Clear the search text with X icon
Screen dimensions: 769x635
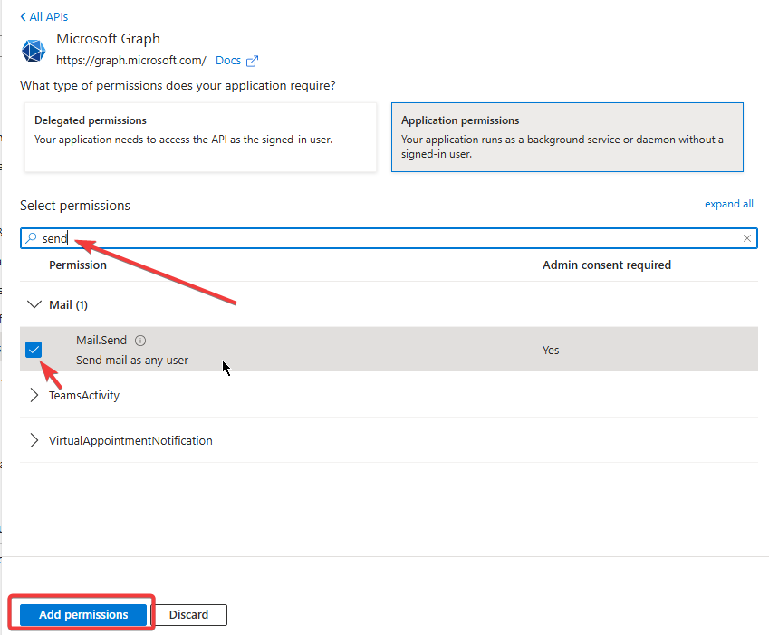click(746, 238)
